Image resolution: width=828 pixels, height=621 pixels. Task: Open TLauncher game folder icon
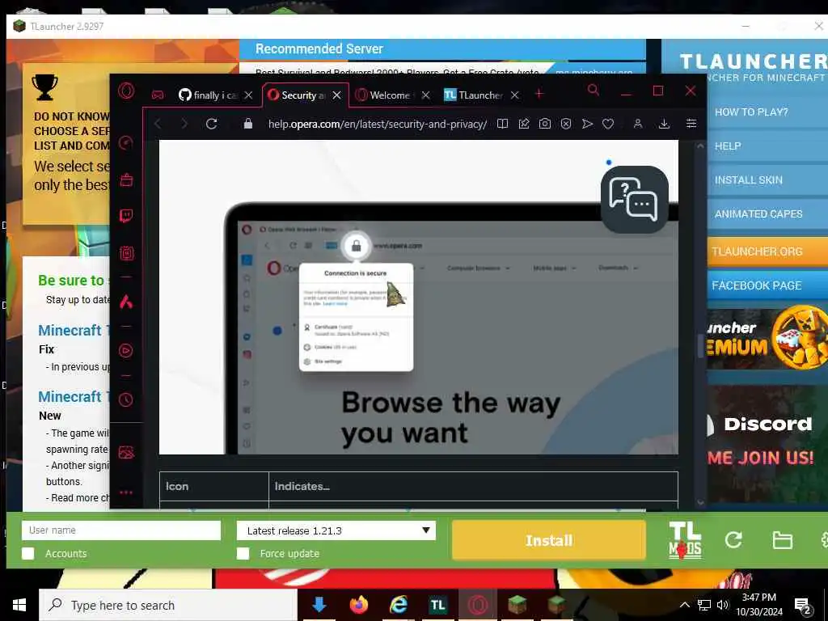(x=782, y=540)
